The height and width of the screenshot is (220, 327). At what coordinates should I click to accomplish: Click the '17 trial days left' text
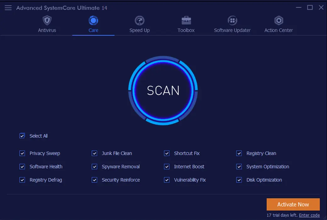(x=282, y=215)
